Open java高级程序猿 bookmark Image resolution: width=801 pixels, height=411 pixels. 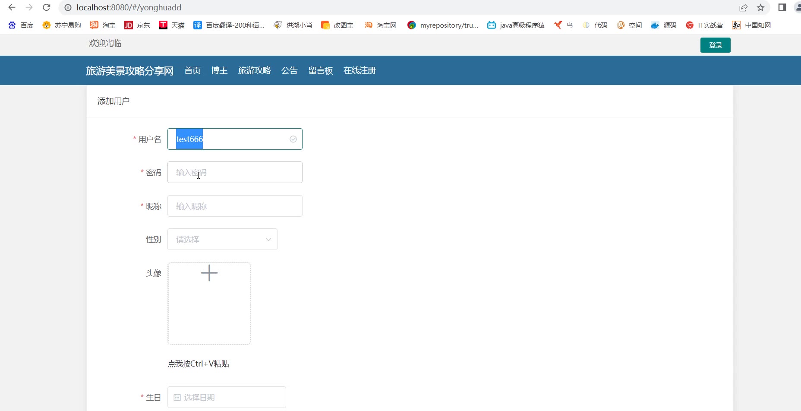click(x=516, y=25)
